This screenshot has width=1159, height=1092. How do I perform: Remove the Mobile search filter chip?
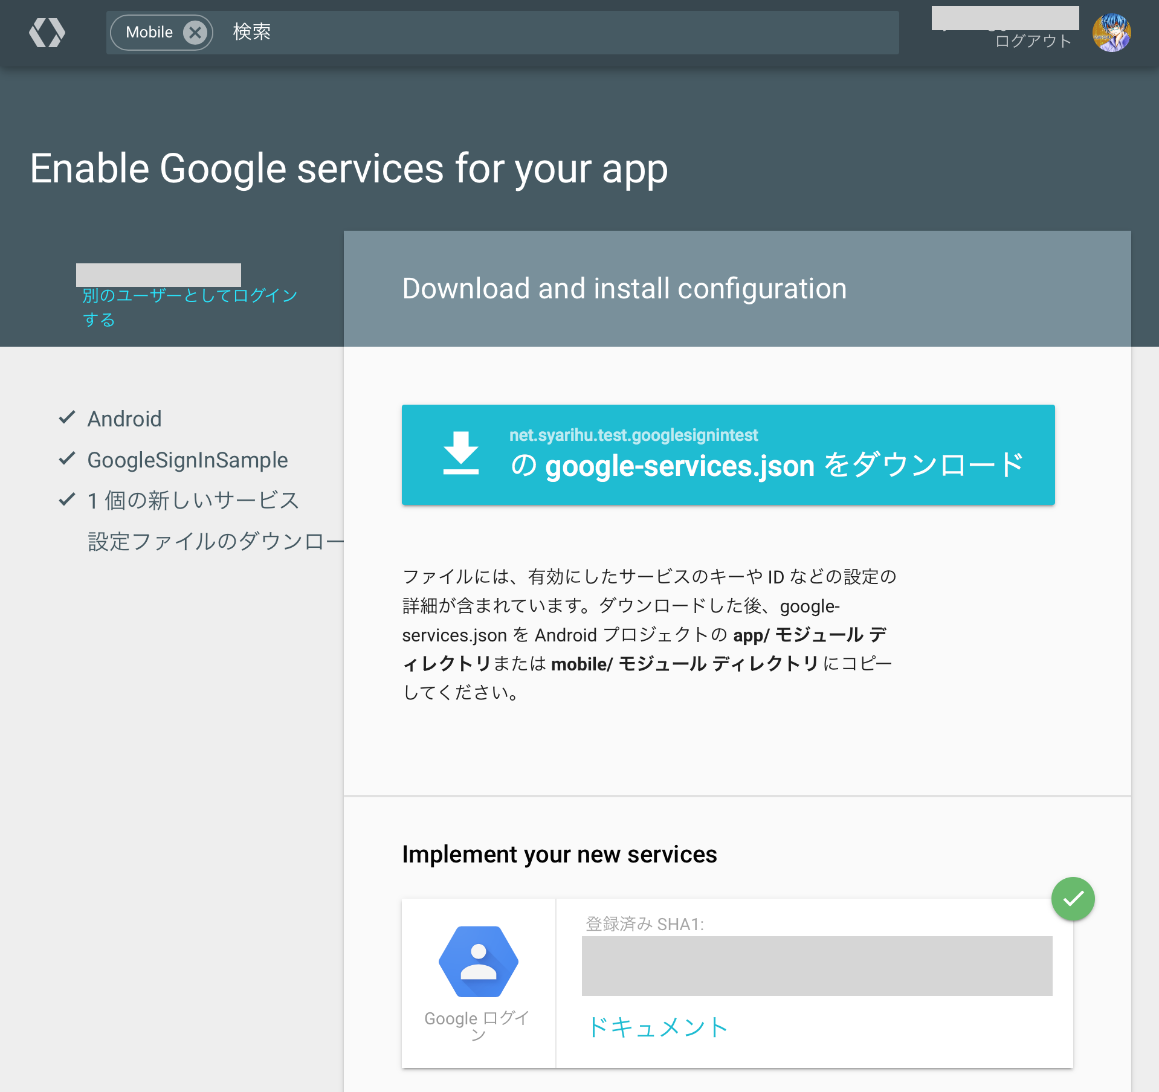[195, 32]
